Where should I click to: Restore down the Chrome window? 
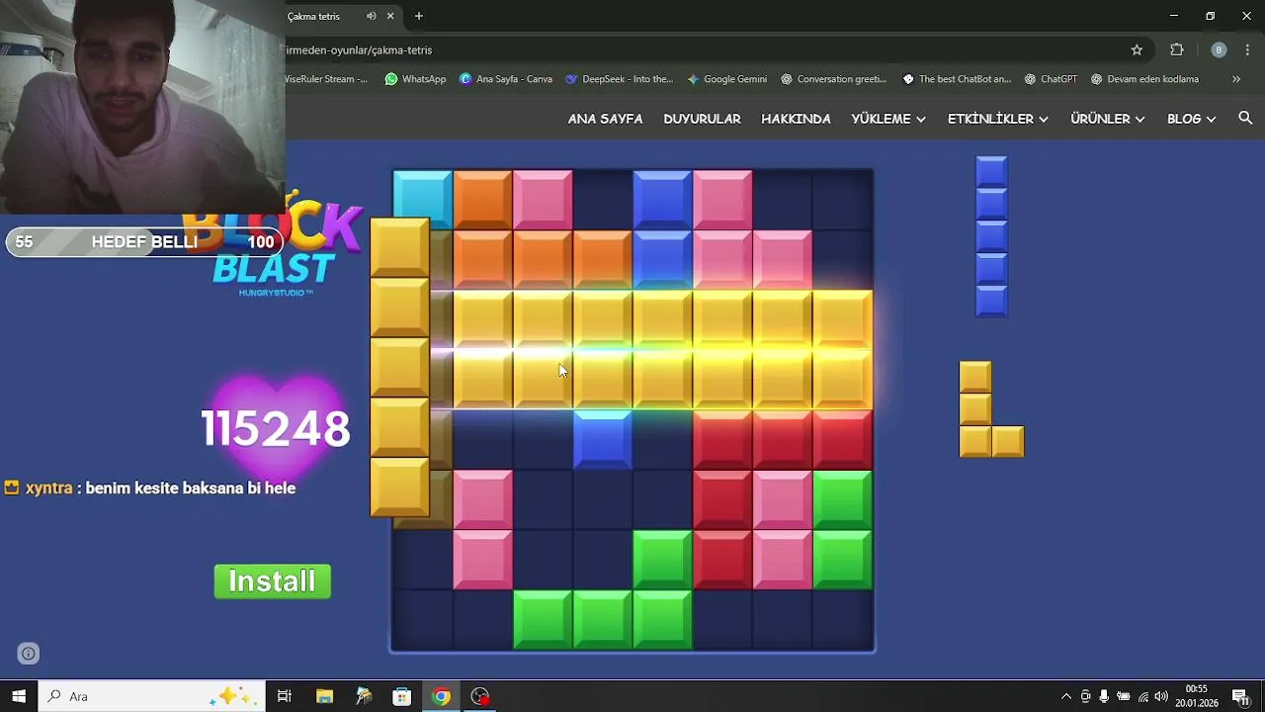coord(1211,16)
